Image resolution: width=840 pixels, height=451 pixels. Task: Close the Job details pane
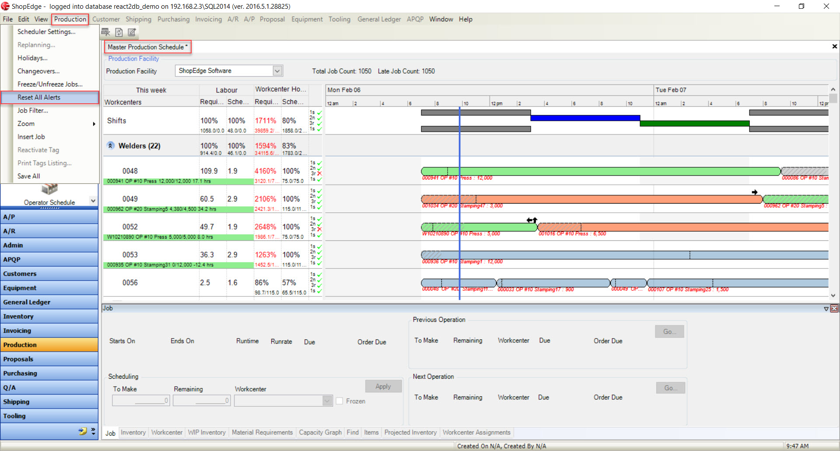pyautogui.click(x=834, y=309)
